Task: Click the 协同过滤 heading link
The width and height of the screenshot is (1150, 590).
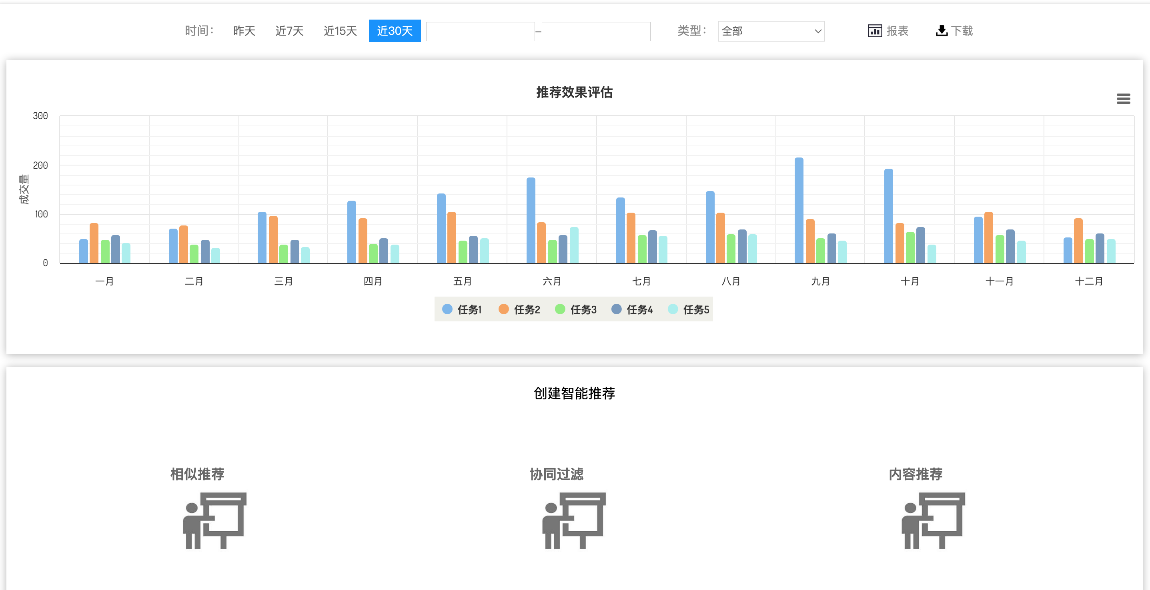Action: tap(556, 474)
